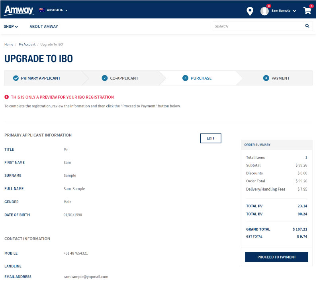Open the About Amway menu item
Image resolution: width=317 pixels, height=290 pixels.
(x=44, y=27)
